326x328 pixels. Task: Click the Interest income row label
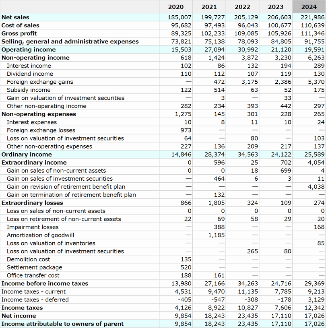click(x=29, y=66)
